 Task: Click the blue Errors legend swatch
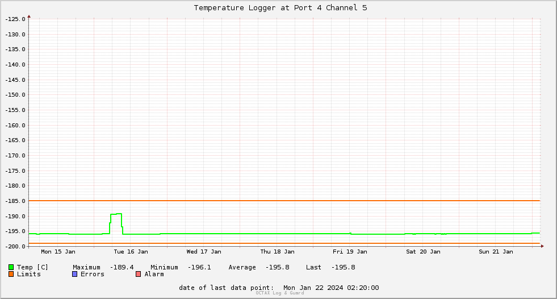[x=74, y=274]
